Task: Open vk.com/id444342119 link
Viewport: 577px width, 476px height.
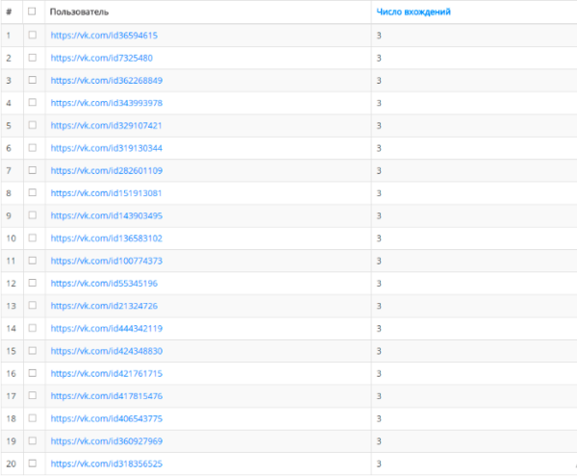Action: (x=107, y=329)
